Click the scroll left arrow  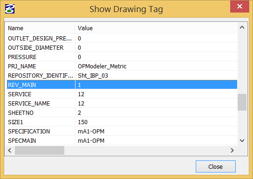pyautogui.click(x=10, y=150)
